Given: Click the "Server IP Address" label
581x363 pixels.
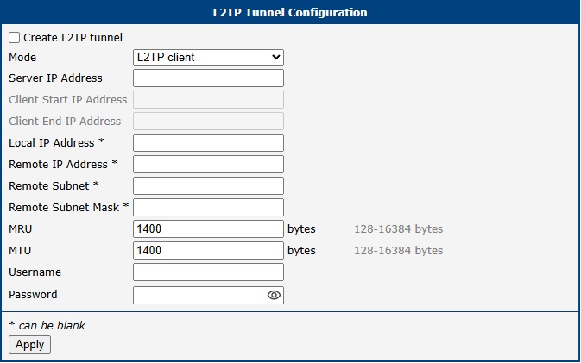Looking at the screenshot, I should 55,78.
